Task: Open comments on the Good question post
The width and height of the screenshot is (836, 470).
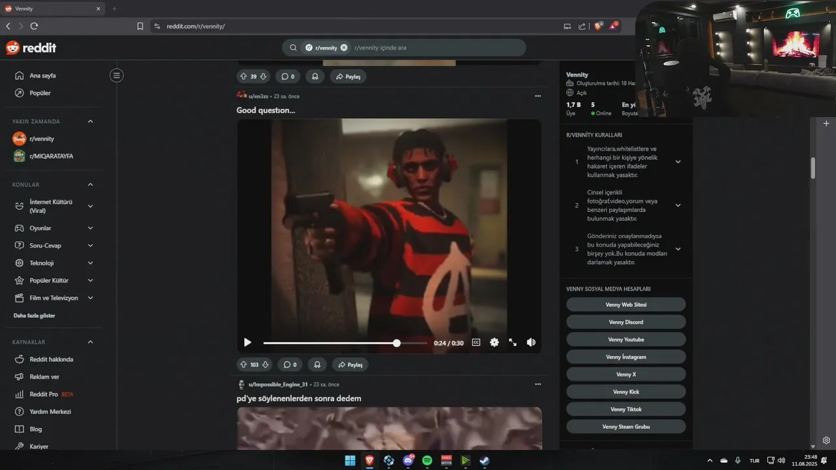Action: point(290,365)
